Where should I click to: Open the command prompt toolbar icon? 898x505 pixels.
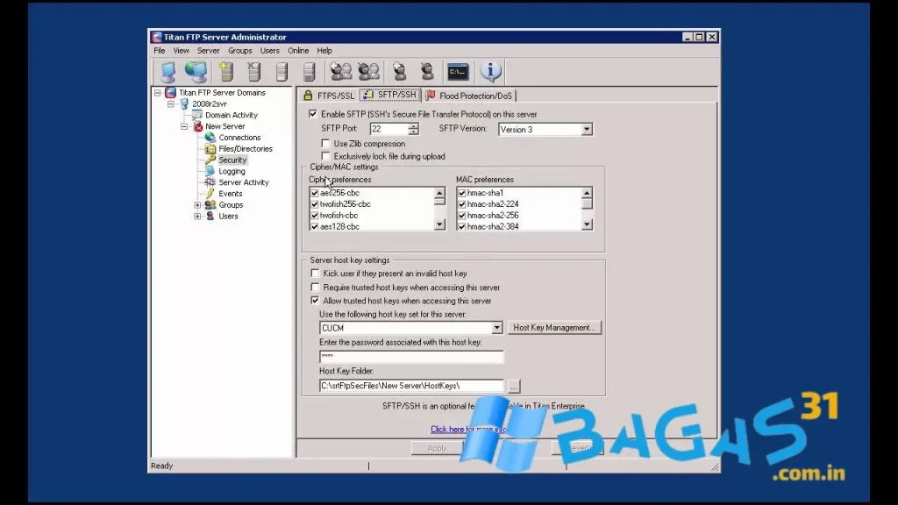pos(458,72)
